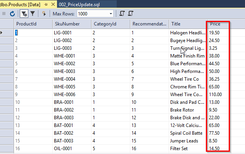The image size is (245, 154).
Task: Click the price cell 77.50
Action: (218, 133)
